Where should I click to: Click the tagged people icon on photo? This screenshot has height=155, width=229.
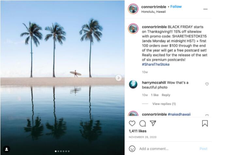pyautogui.click(x=7, y=149)
